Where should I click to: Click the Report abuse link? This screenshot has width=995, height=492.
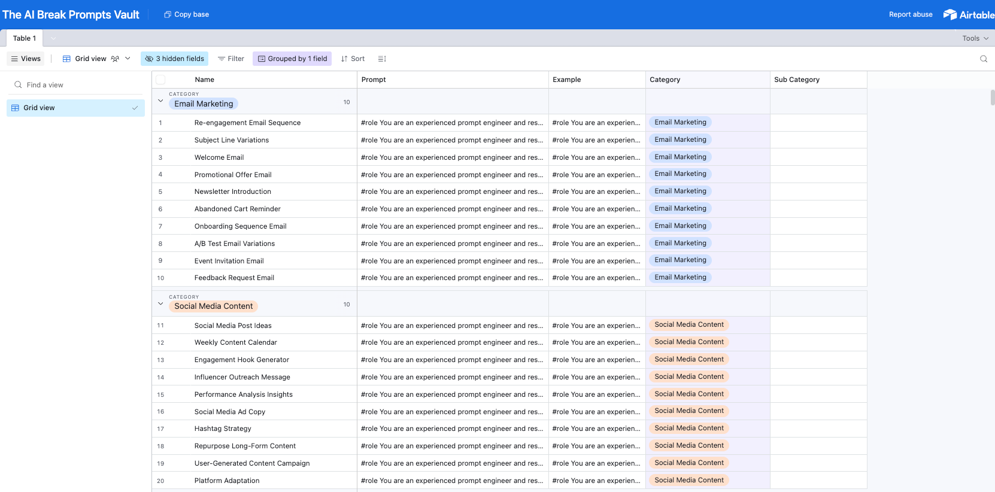(911, 14)
